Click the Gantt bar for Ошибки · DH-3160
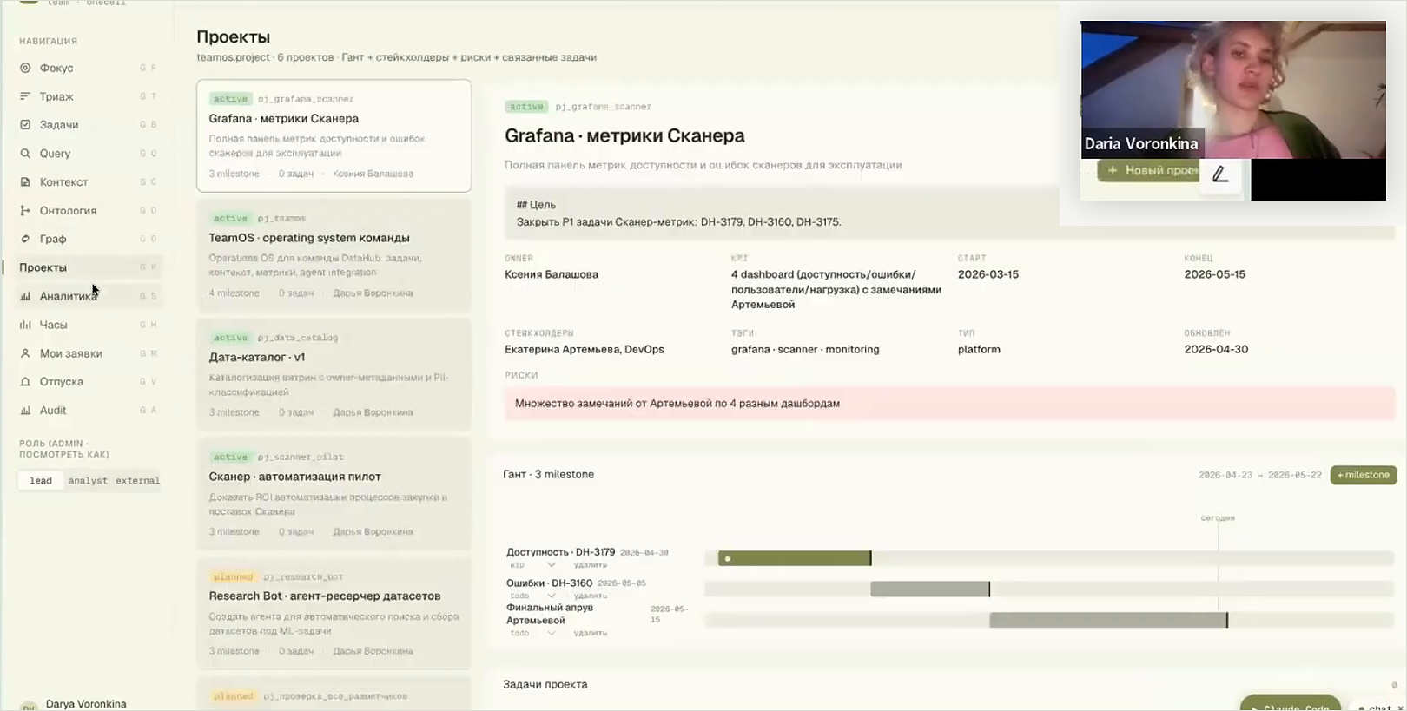 (930, 589)
